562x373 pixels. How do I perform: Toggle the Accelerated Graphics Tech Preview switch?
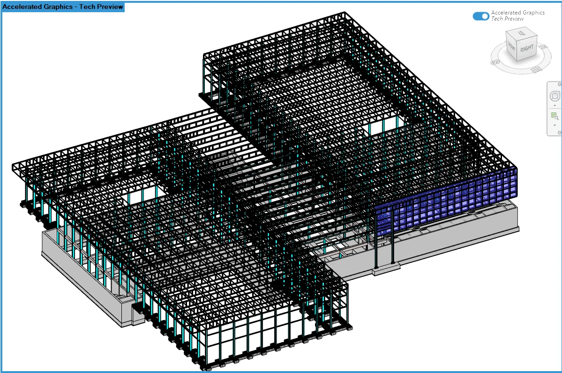tap(480, 16)
